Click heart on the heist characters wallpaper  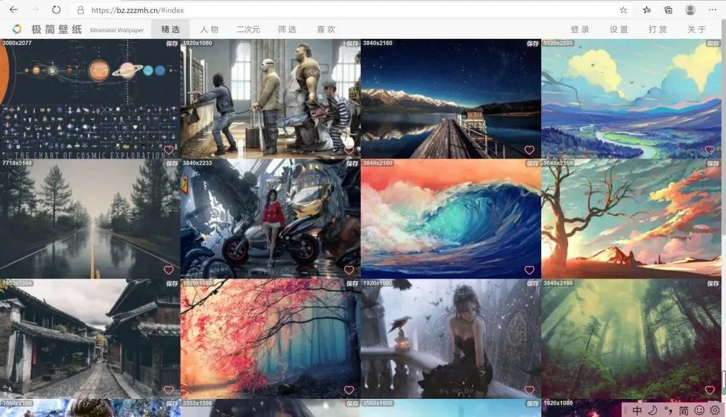(x=349, y=150)
